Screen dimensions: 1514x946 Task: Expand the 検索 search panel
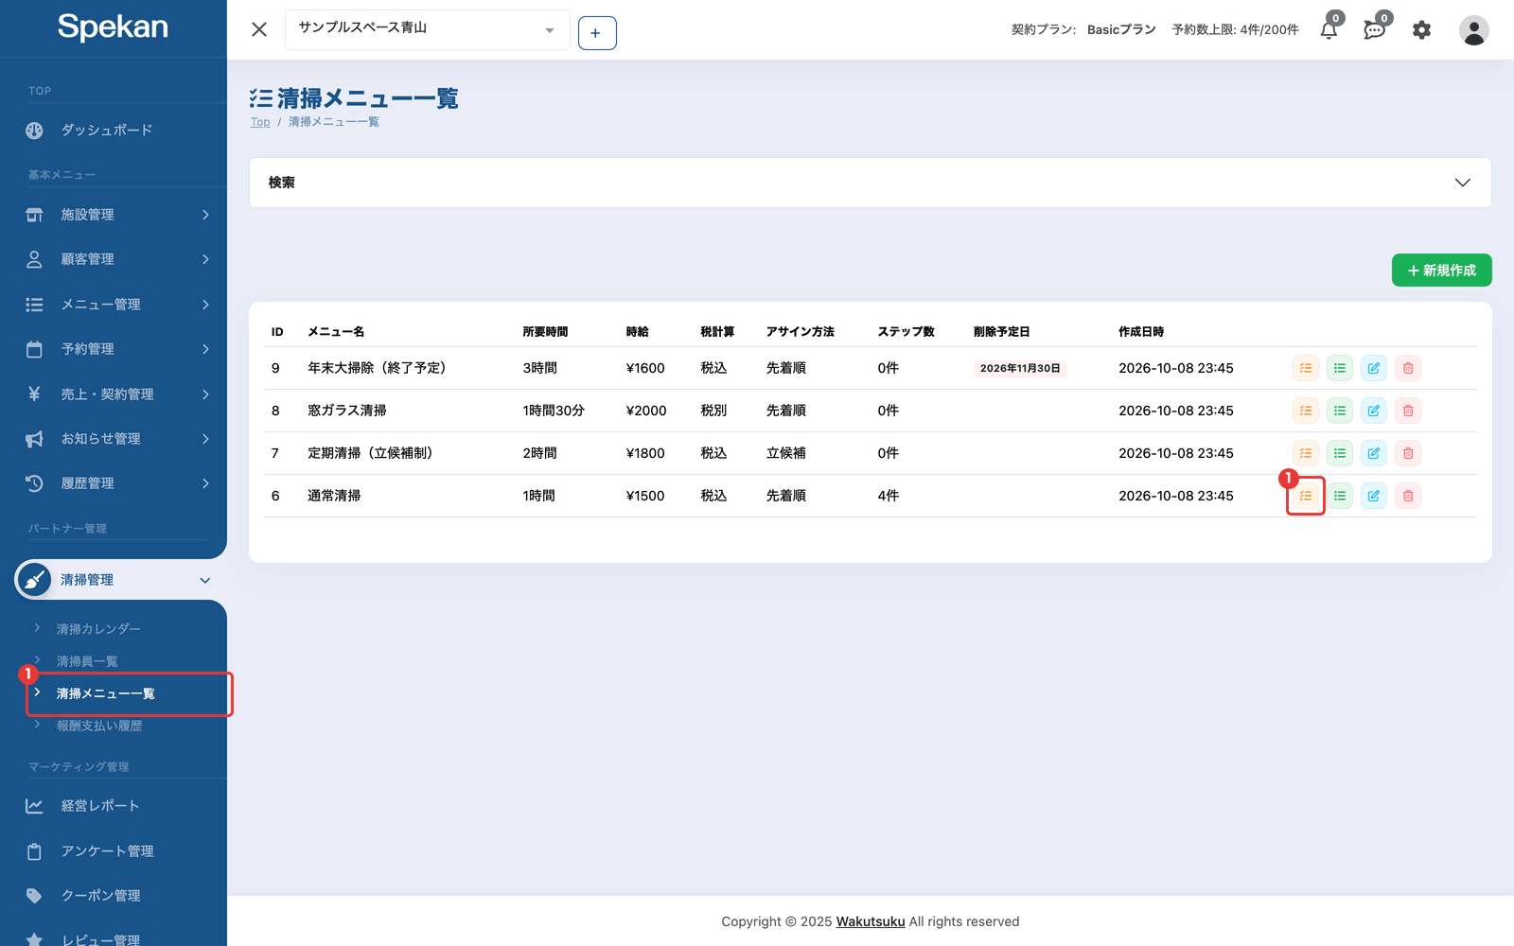870,183
